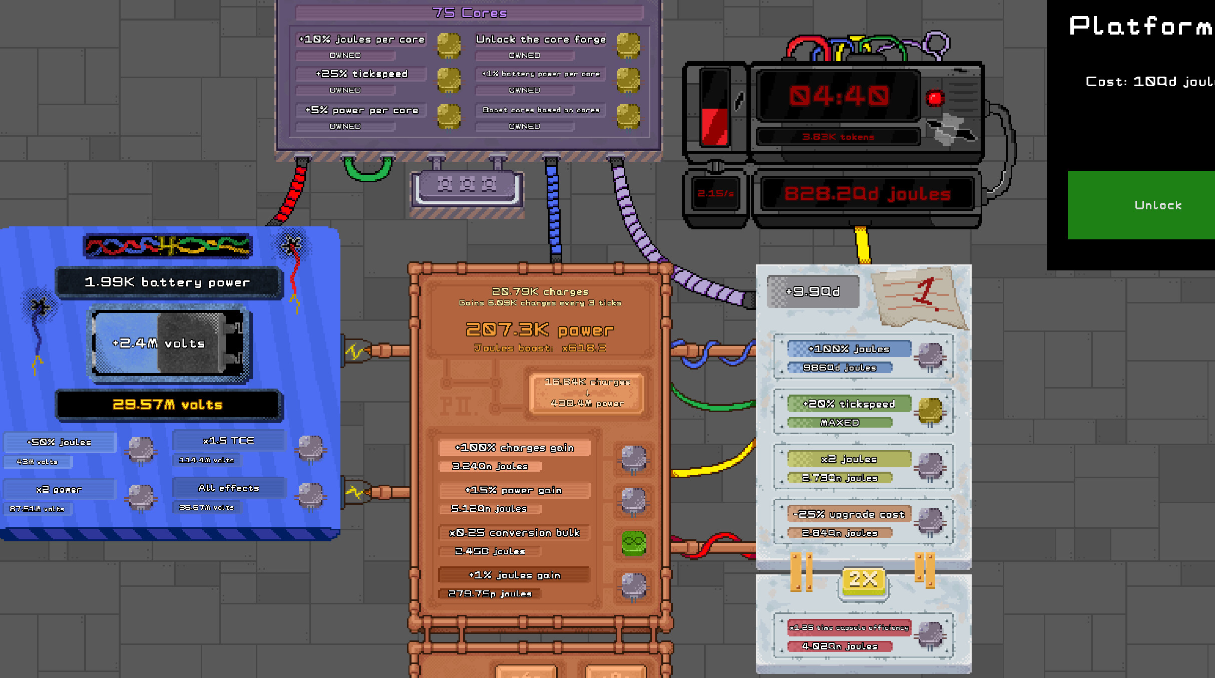This screenshot has width=1215, height=678.
Task: Click the colored wires display in battery panel
Action: coord(168,246)
